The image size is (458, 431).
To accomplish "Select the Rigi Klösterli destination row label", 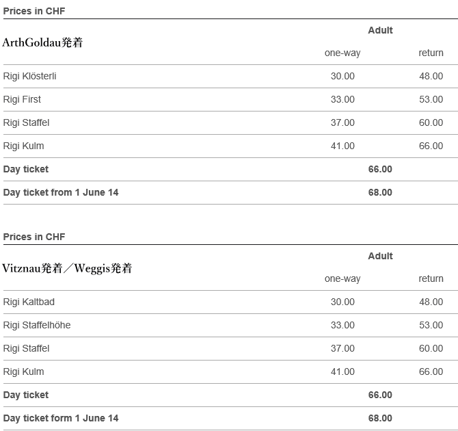I will [x=29, y=76].
